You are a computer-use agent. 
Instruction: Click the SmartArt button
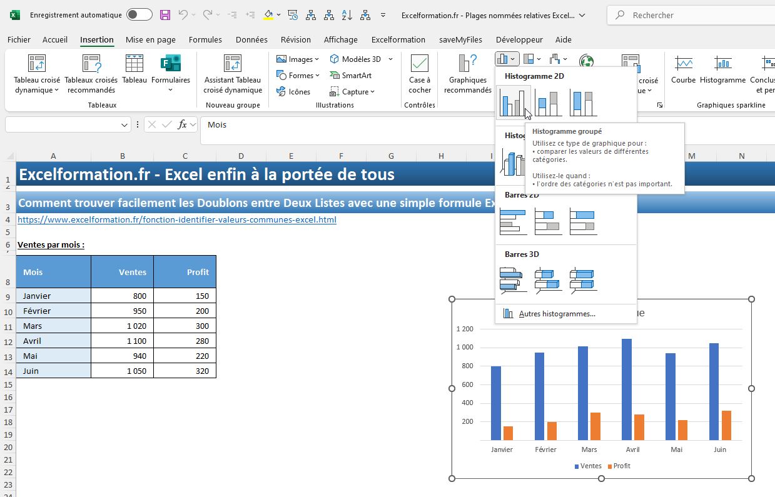click(x=350, y=75)
